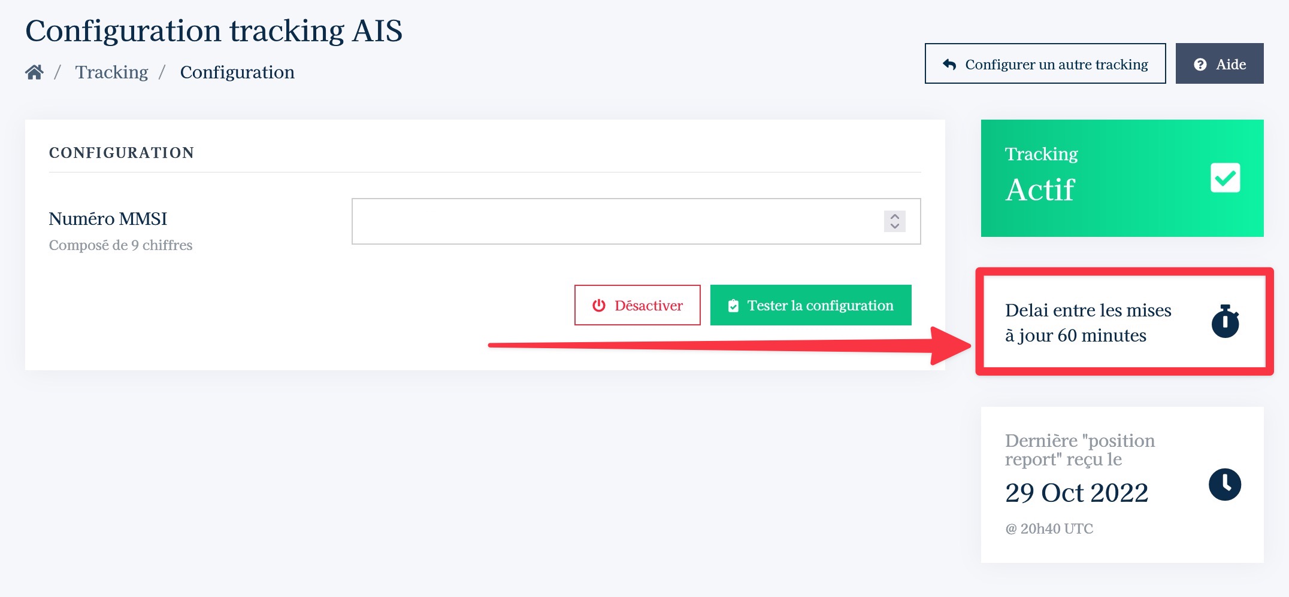Open the Aide help button

point(1220,63)
